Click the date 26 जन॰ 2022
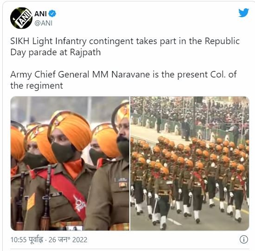Image resolution: width=255 pixels, height=251 pixels. (68, 240)
